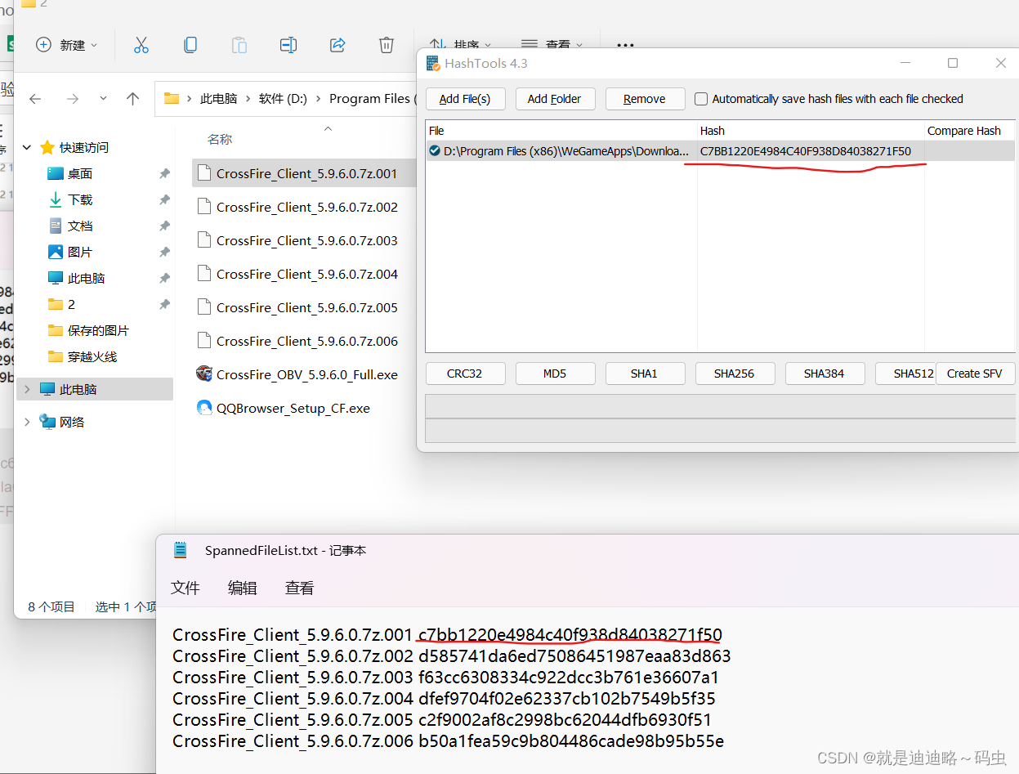This screenshot has height=774, width=1019.
Task: Unpin 桌面 using its pin icon
Action: pos(164,173)
